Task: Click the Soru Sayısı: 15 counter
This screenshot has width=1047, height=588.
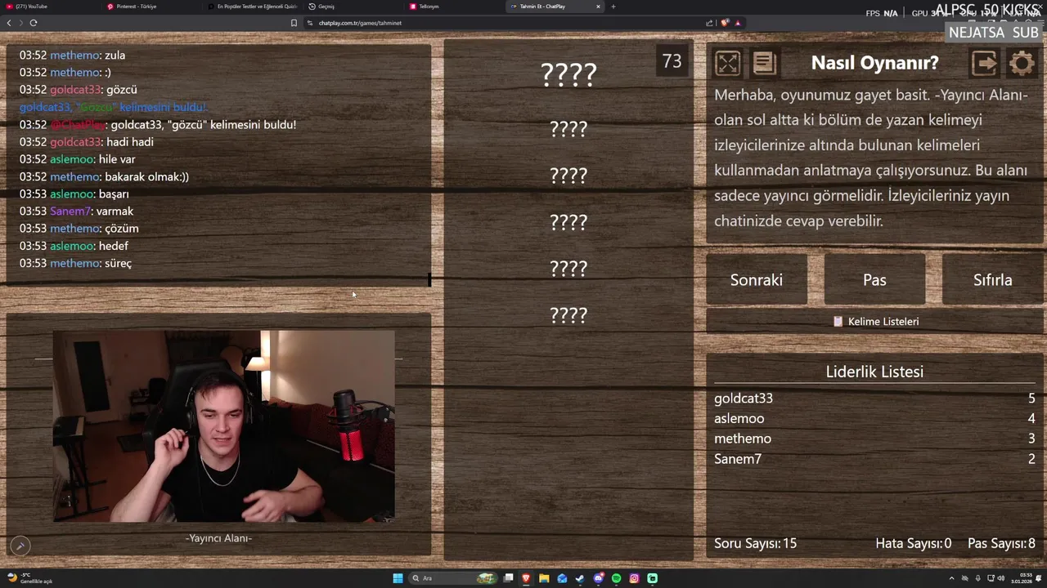Action: click(755, 543)
